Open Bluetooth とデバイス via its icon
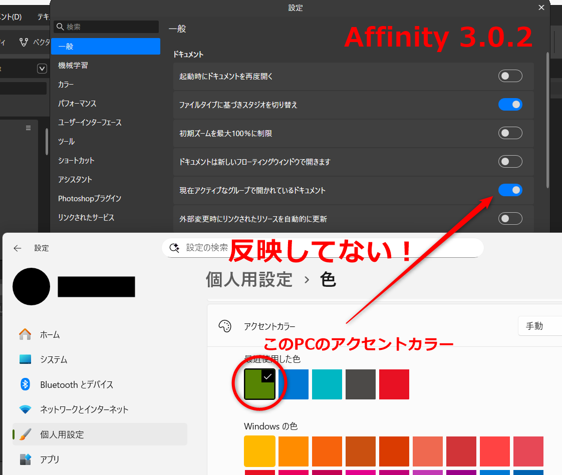The image size is (562, 475). click(25, 384)
